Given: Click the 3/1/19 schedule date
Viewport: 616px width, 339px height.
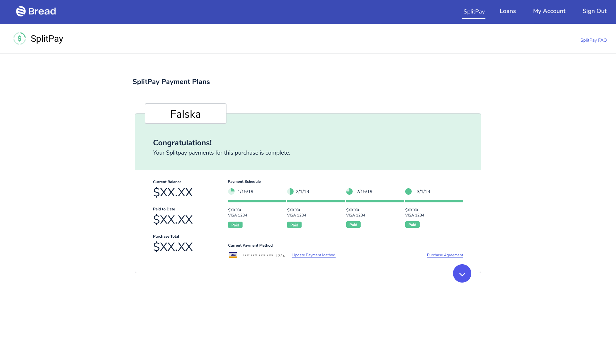Looking at the screenshot, I should point(424,191).
